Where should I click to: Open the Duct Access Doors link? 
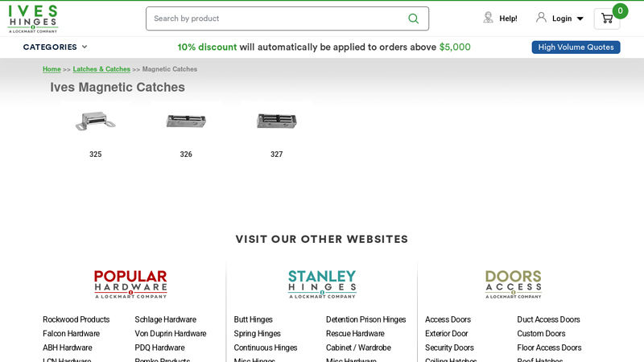click(548, 319)
